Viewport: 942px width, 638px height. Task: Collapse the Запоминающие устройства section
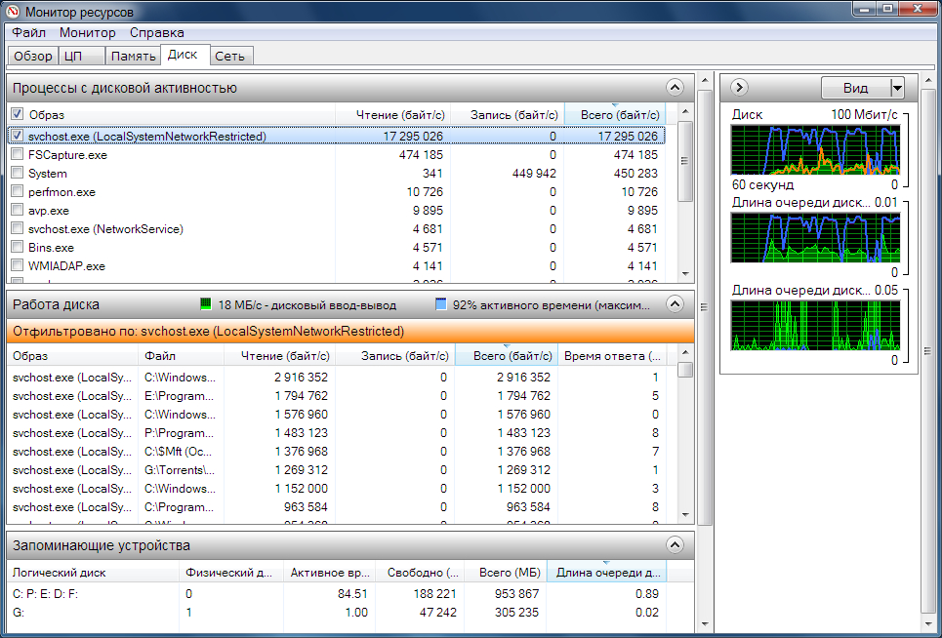[675, 545]
